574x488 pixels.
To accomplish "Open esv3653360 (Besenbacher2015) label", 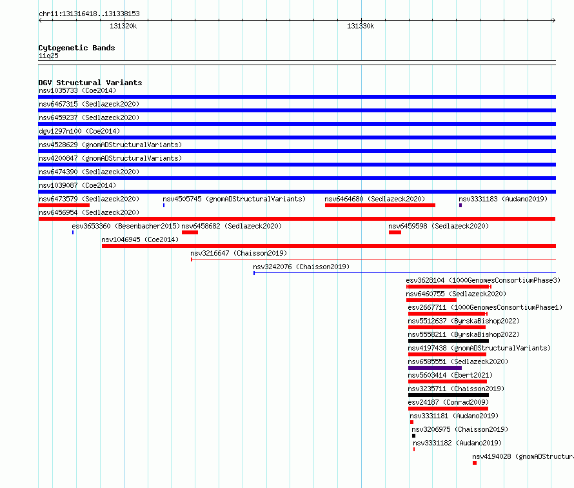I will [126, 226].
